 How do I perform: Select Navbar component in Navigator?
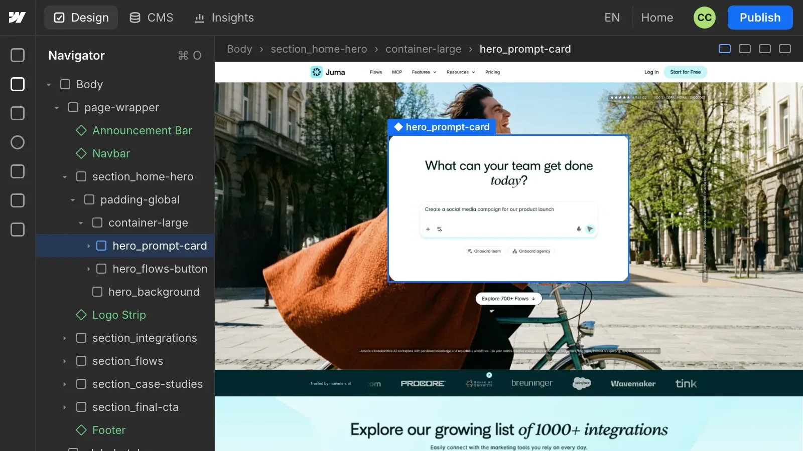(103, 153)
